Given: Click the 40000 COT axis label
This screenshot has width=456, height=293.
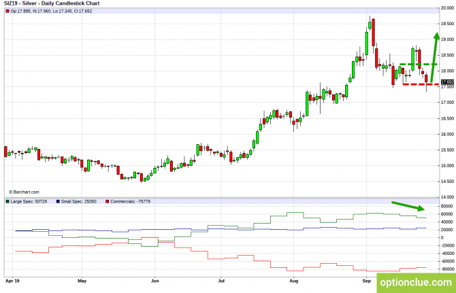Looking at the screenshot, I should tap(446, 222).
